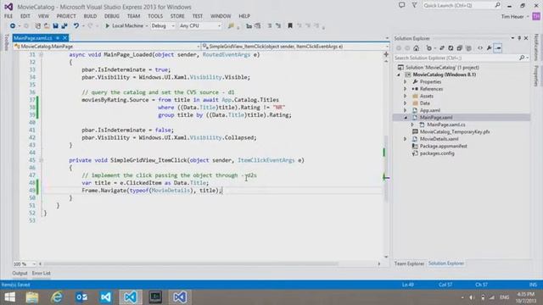The height and width of the screenshot is (305, 543).
Task: Open Outlook from the taskbar
Action: tap(81, 297)
